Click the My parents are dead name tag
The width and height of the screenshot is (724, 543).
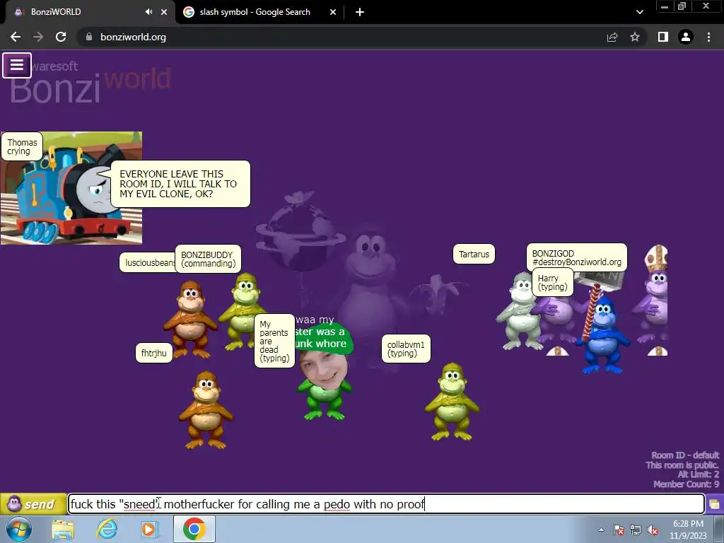(x=274, y=341)
